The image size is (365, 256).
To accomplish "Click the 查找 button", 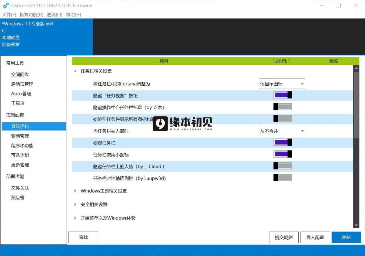I will [x=83, y=237].
